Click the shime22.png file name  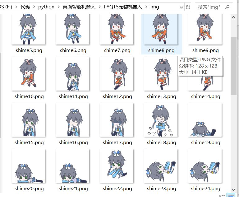pyautogui.click(x=117, y=189)
